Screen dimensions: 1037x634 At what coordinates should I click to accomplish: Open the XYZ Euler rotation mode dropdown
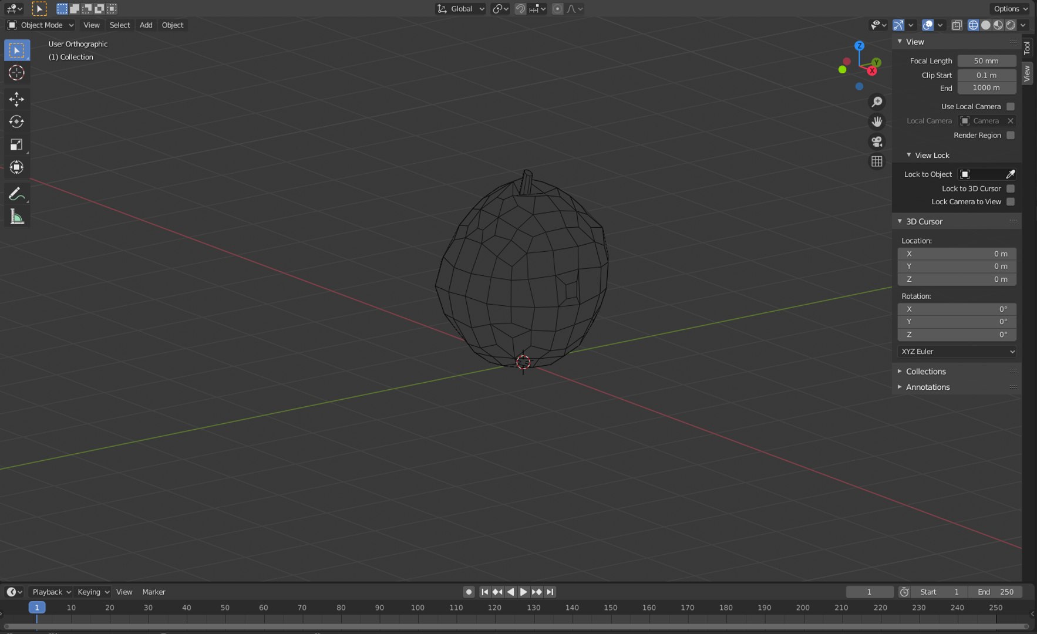tap(957, 352)
